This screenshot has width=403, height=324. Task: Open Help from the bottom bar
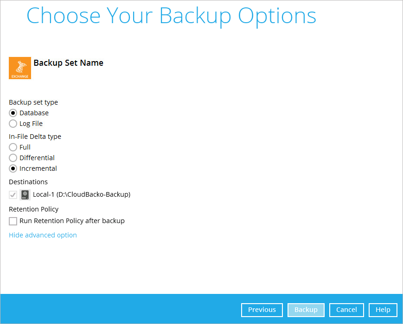383,310
